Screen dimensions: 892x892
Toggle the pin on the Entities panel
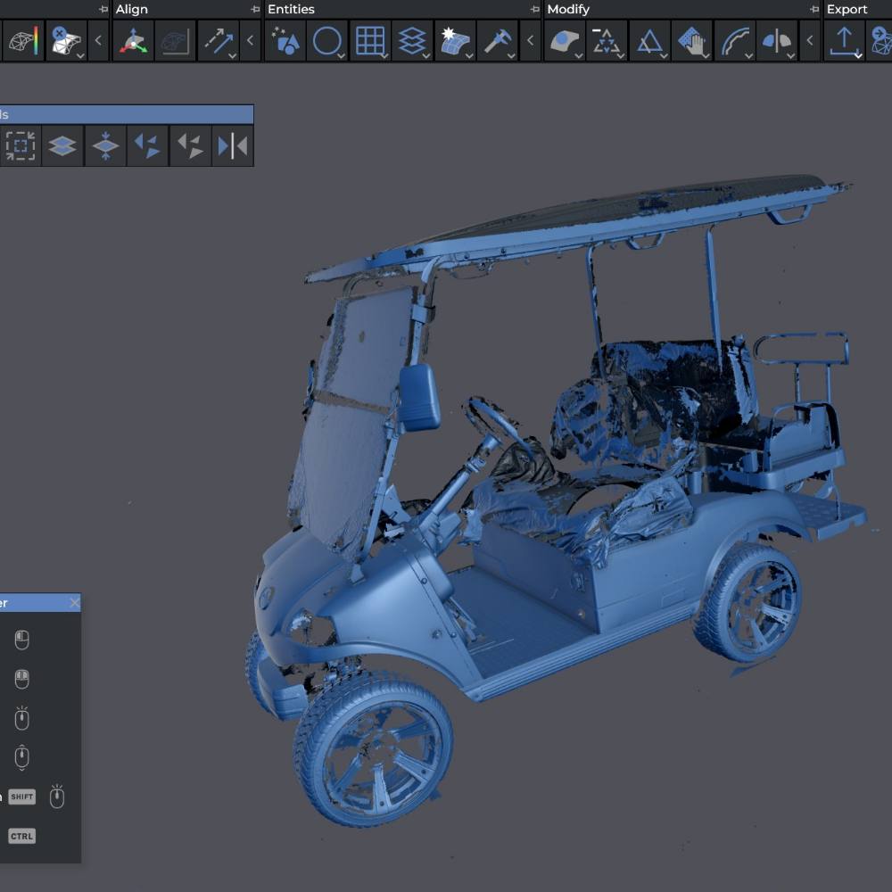(534, 9)
